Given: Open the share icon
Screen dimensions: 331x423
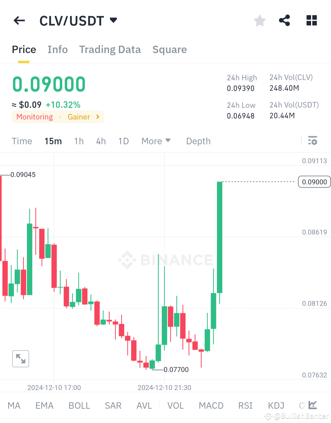Looking at the screenshot, I should pyautogui.click(x=284, y=21).
